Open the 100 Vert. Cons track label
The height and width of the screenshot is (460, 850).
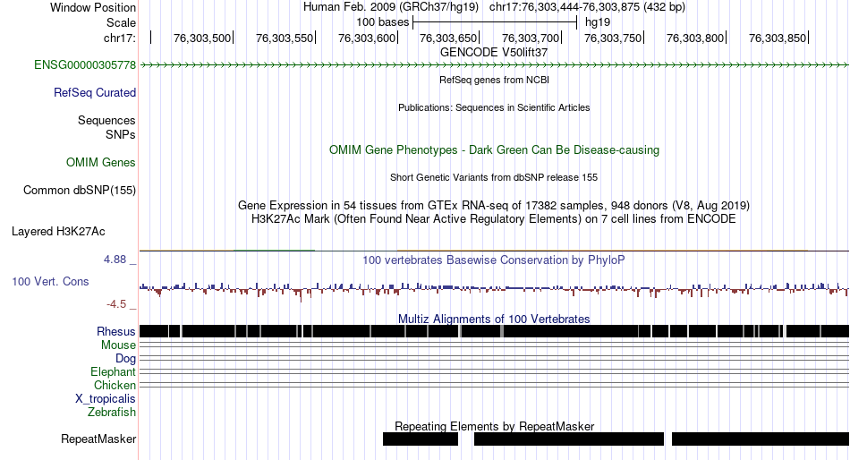click(x=50, y=282)
